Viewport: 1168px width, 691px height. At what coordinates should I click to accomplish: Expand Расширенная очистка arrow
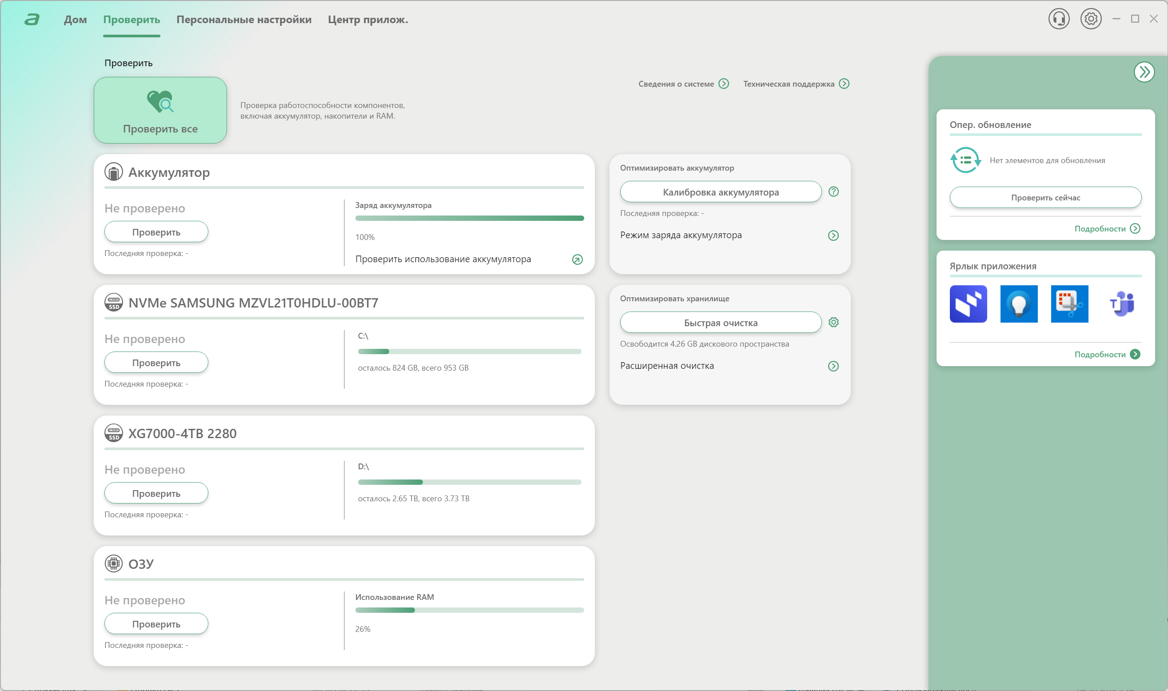pos(833,366)
